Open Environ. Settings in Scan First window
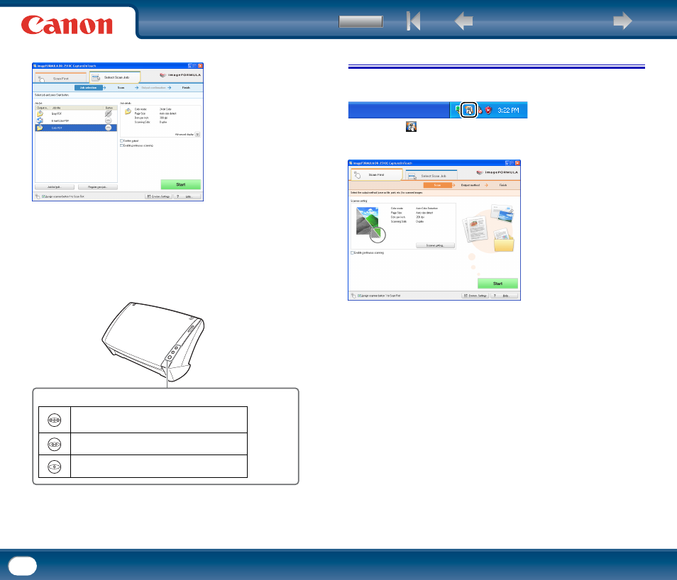Image resolution: width=677 pixels, height=580 pixels. pyautogui.click(x=475, y=296)
